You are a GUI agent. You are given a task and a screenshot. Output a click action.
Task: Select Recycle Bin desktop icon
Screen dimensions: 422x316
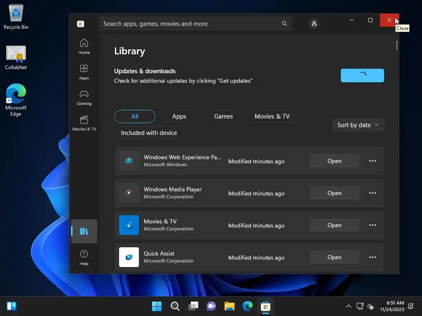click(x=16, y=16)
